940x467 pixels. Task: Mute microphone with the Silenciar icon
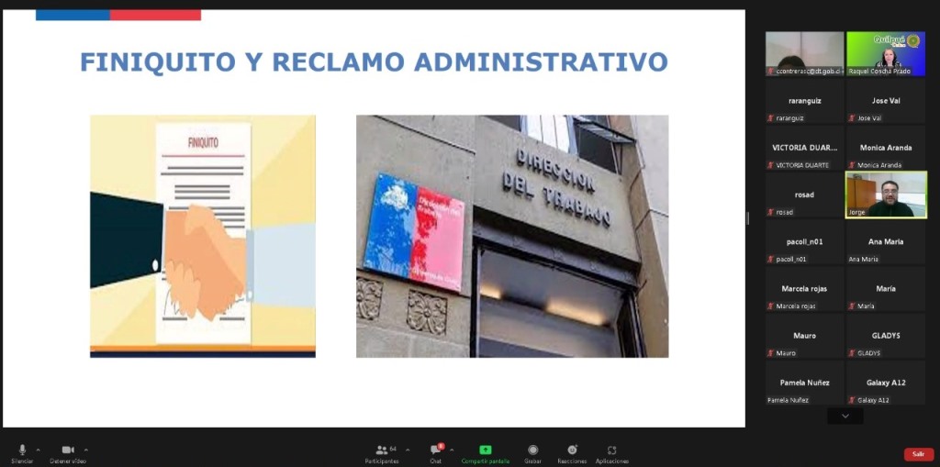tap(22, 450)
